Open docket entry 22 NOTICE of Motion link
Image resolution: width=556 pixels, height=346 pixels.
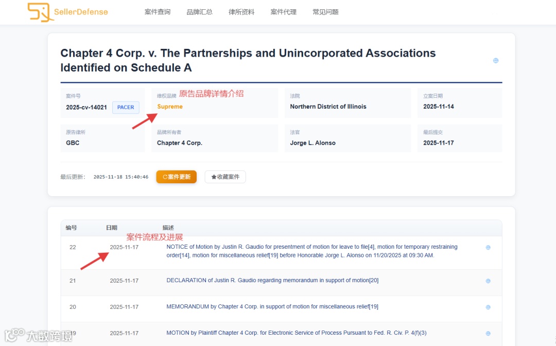click(x=312, y=251)
